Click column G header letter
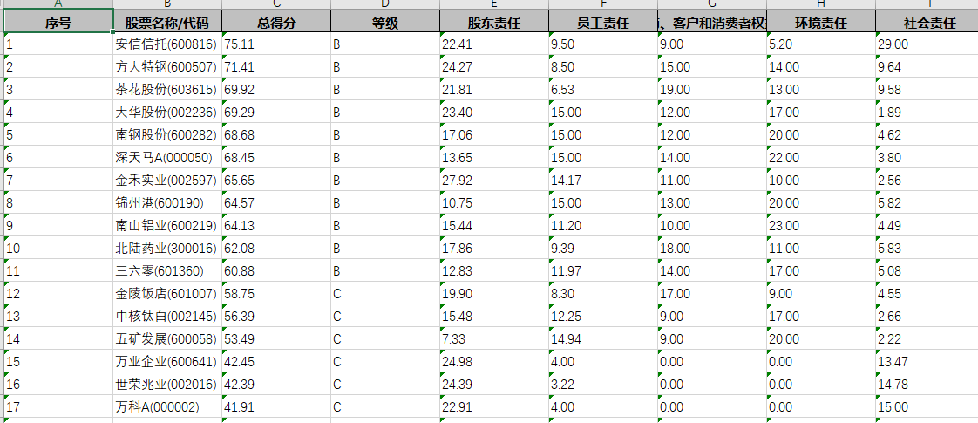 pyautogui.click(x=712, y=4)
